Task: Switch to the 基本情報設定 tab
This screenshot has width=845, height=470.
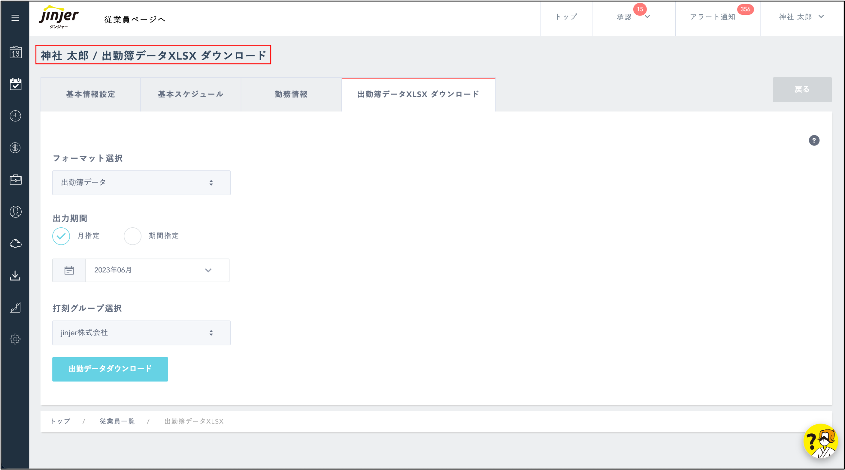Action: (x=90, y=94)
